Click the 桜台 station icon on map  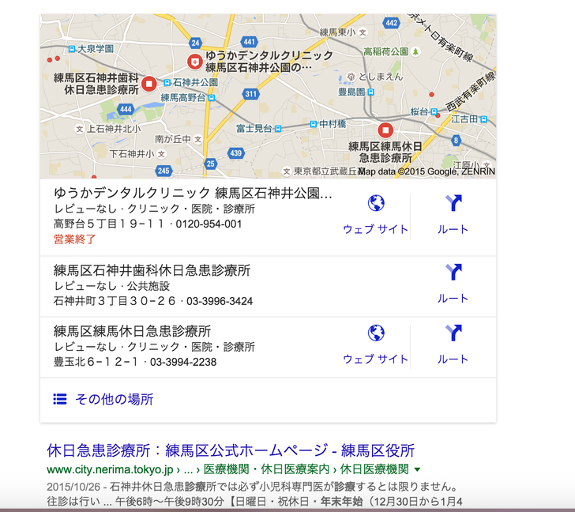(434, 111)
